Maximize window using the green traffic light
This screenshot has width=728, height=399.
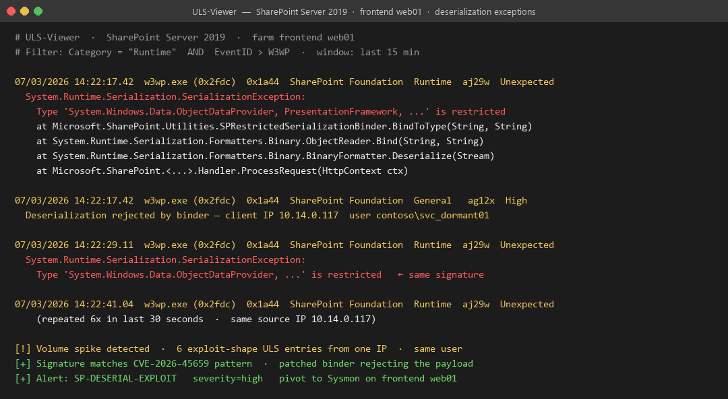tap(38, 11)
